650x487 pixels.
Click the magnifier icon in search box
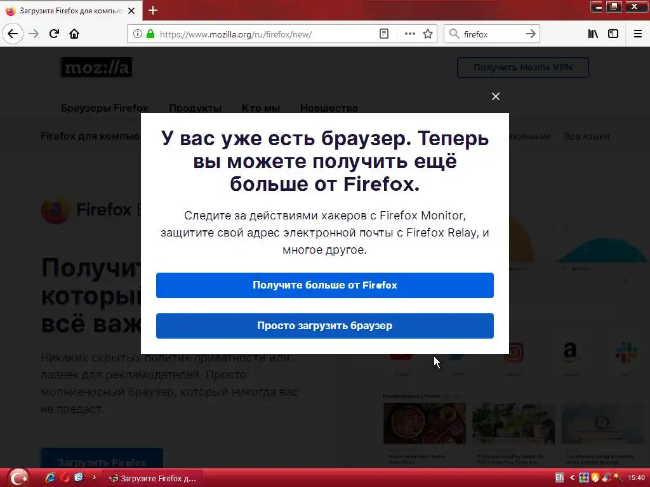[x=454, y=34]
